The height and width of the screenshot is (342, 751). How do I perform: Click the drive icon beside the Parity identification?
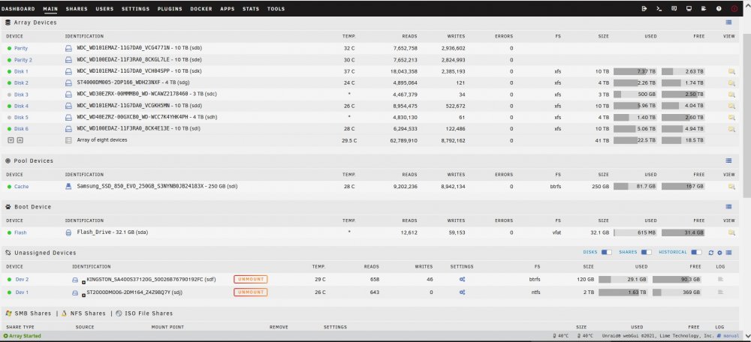pyautogui.click(x=68, y=48)
